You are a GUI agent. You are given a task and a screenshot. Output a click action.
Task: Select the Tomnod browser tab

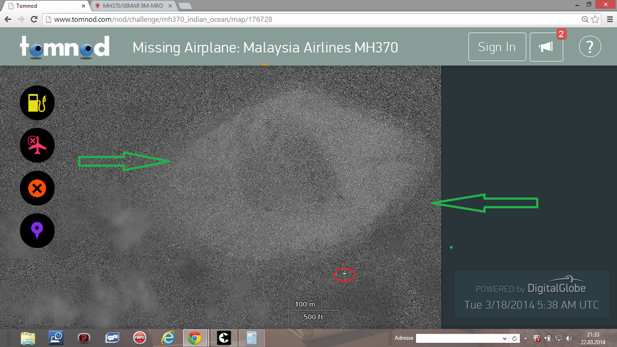(46, 6)
